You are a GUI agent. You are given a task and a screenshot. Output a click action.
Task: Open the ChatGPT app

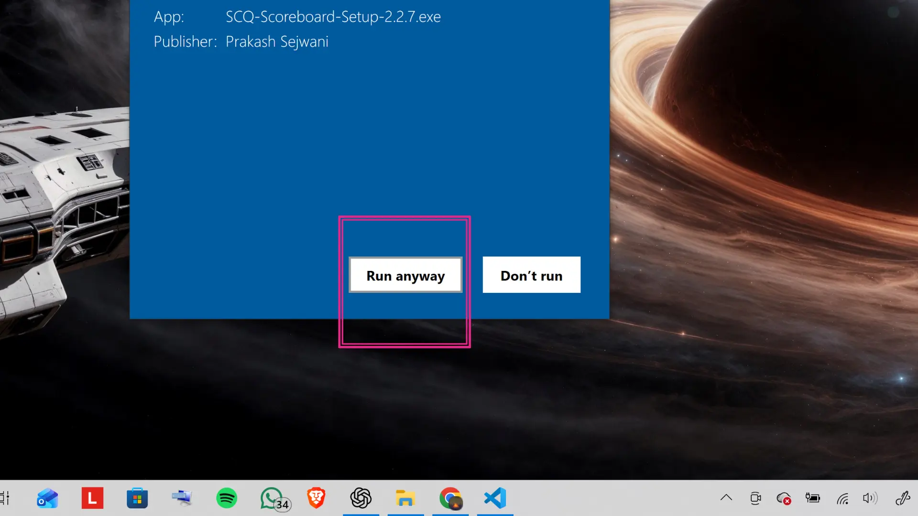point(361,498)
